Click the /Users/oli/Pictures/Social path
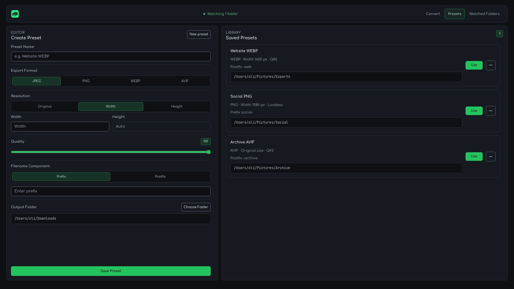The width and height of the screenshot is (514, 289). tap(346, 123)
